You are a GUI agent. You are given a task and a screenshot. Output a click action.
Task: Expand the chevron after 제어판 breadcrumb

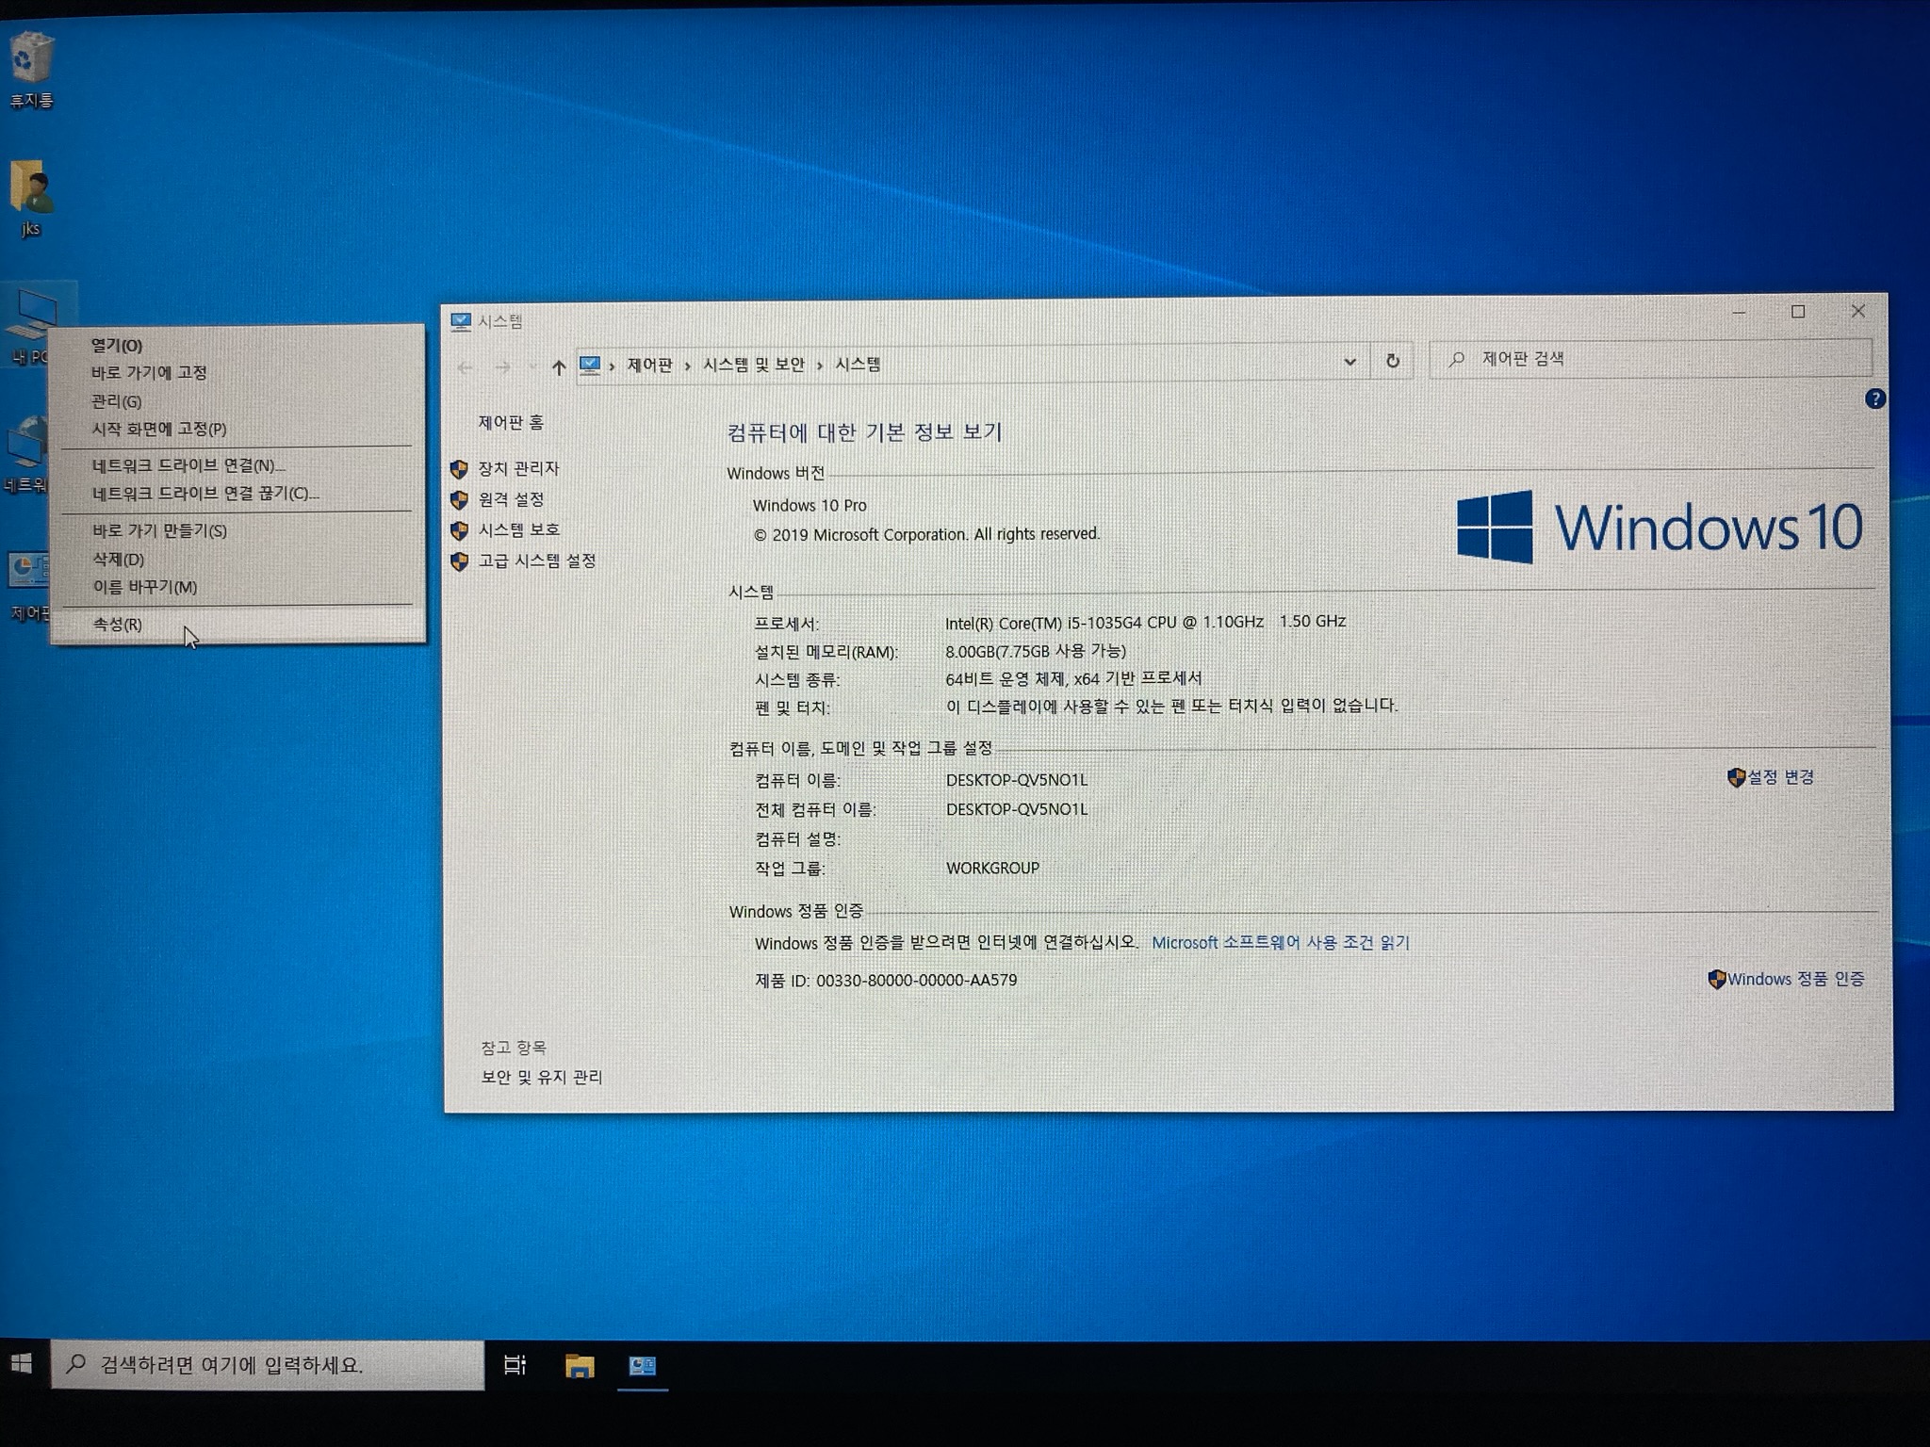click(x=688, y=366)
